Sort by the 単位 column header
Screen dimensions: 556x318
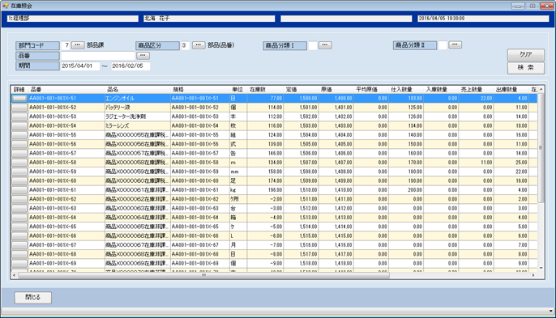238,90
